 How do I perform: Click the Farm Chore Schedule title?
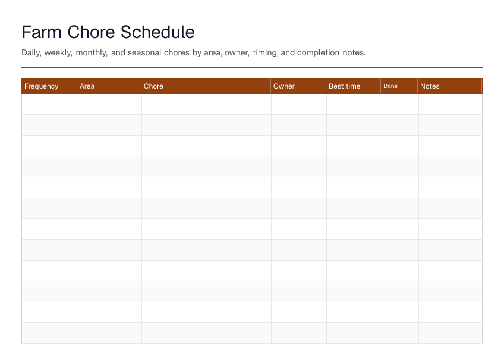pos(108,32)
